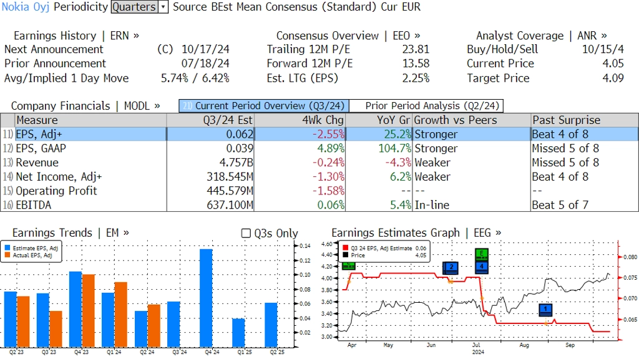This screenshot has height=357, width=639.
Task: Click the Q1'25 blue estimate bar
Action: point(238,333)
